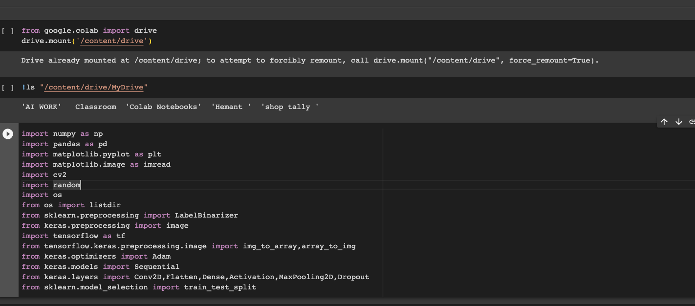
Task: Place cursor on 'import numpy as np' line
Action: (62, 134)
